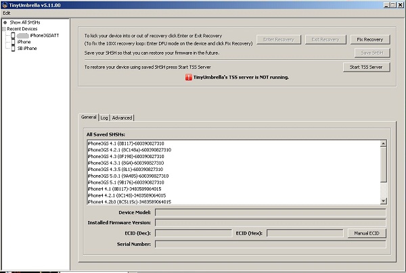Click the iPhone3GSATT device icon

click(x=13, y=35)
